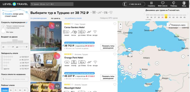Click Orange Park 1-я линия icon
Screen dimensions: 190x92
tap(67, 62)
